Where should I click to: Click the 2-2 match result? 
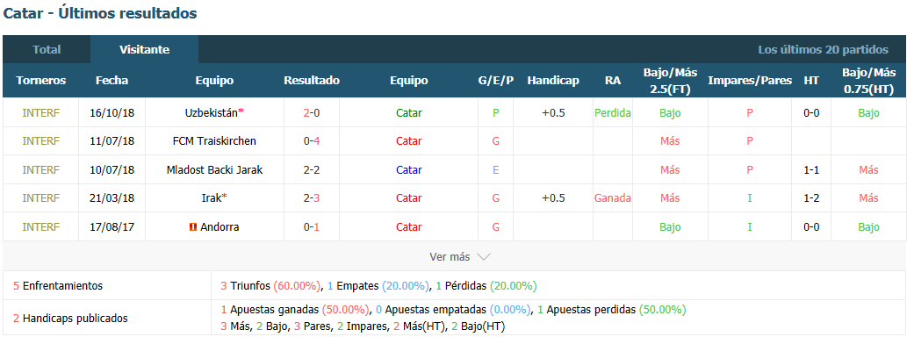click(312, 170)
